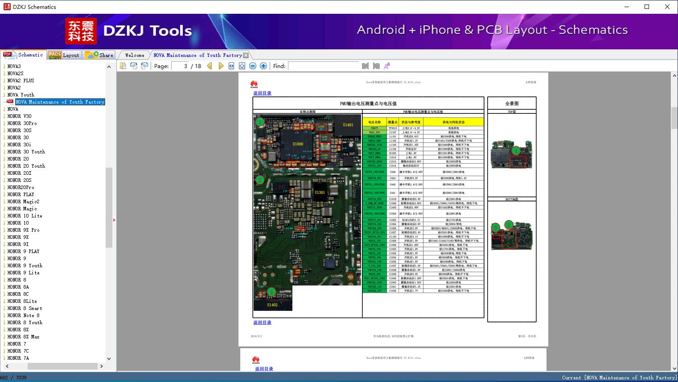Zoom out with the minus icon

(x=253, y=66)
